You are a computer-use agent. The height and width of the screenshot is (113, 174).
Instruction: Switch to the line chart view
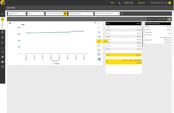coord(99,27)
